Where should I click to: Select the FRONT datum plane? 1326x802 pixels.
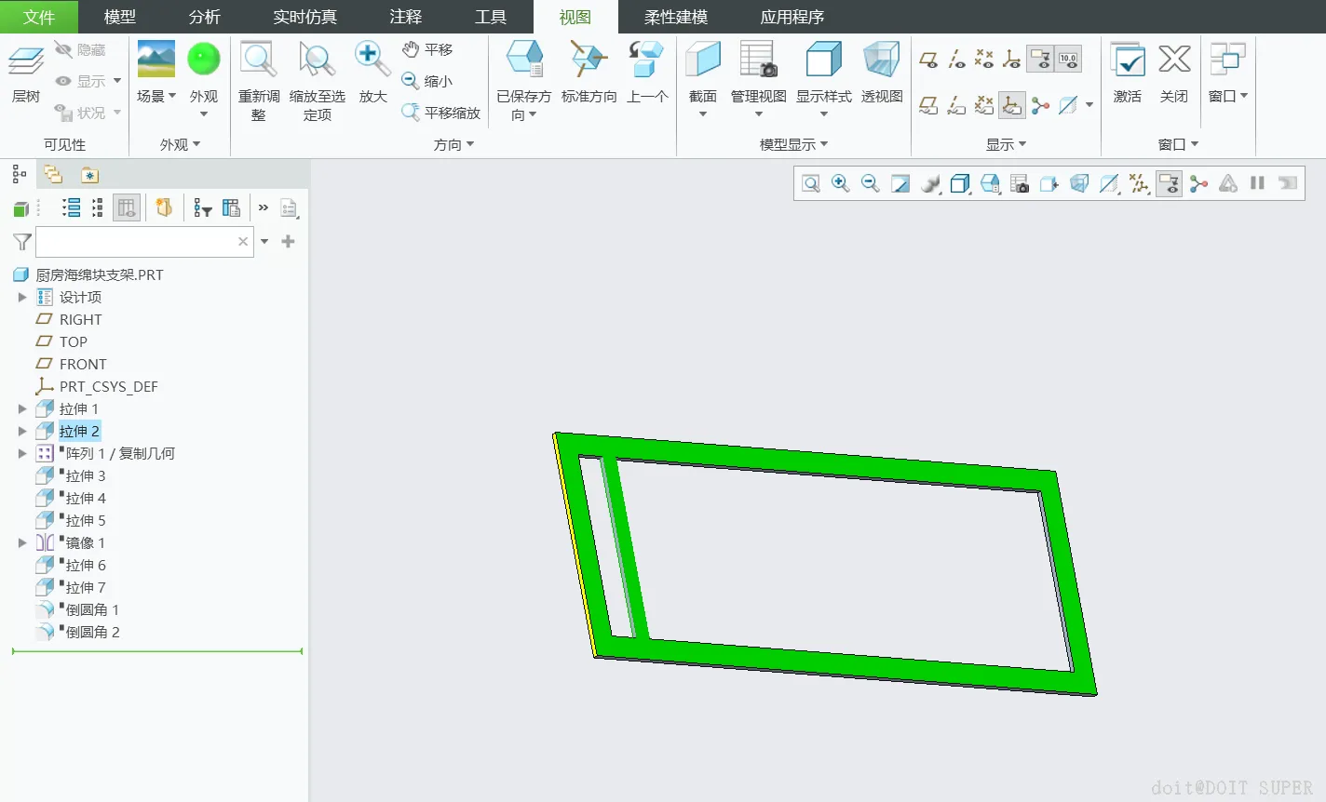(x=83, y=364)
